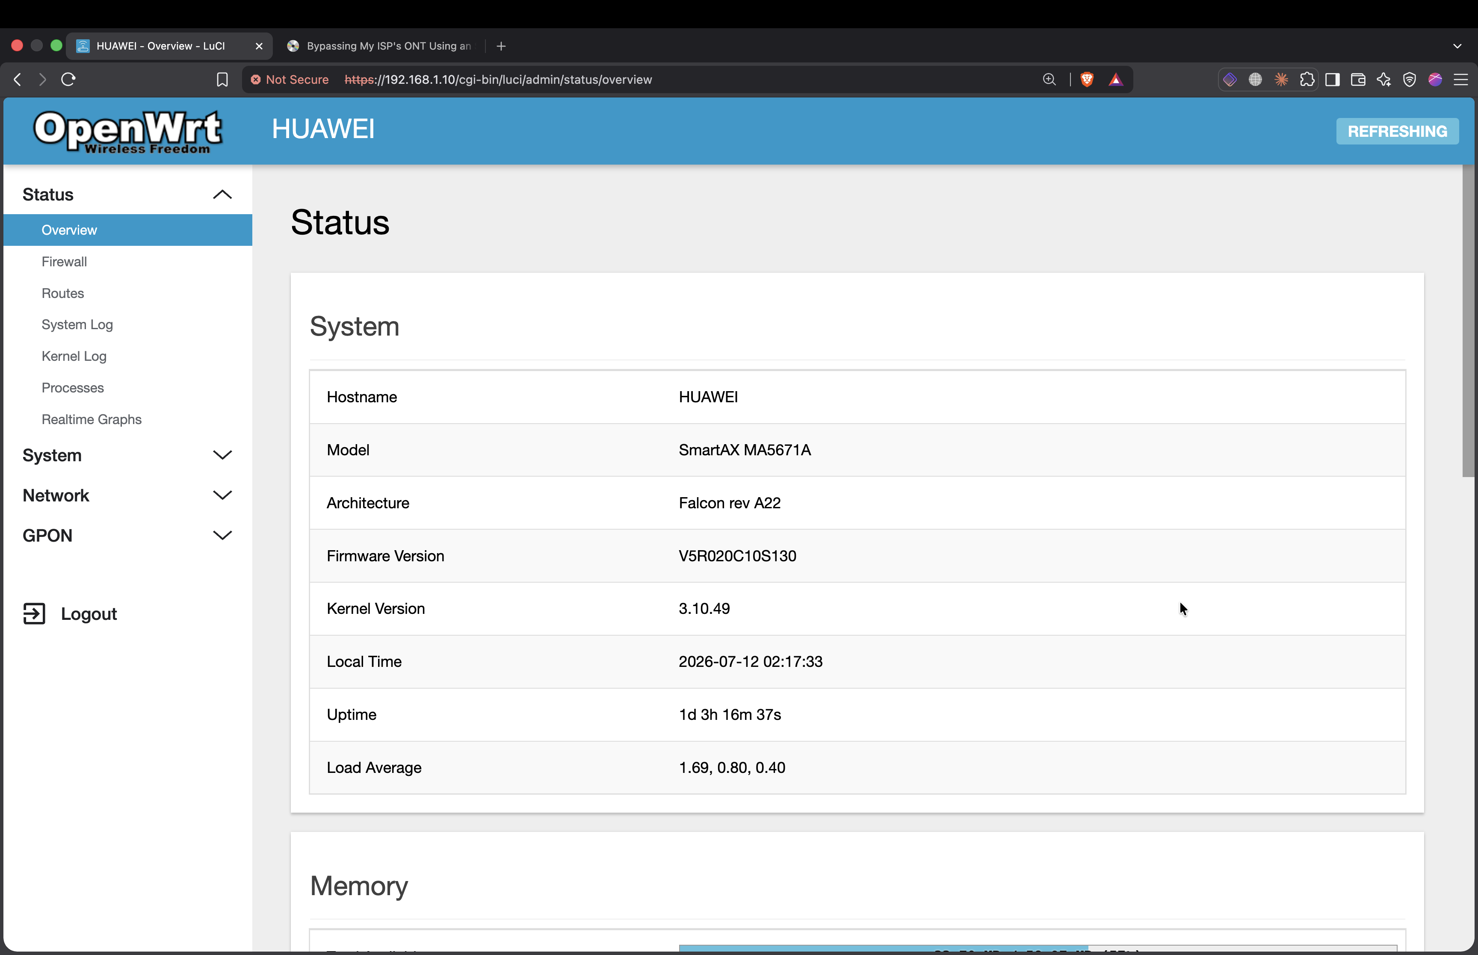
Task: Select Overview in the Status menu
Action: tap(128, 230)
